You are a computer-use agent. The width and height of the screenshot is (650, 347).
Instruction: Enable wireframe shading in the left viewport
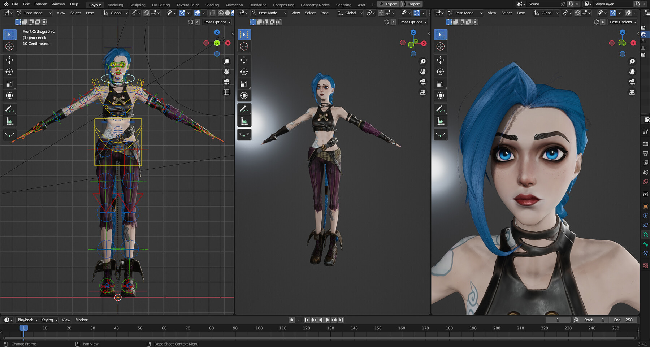point(221,13)
